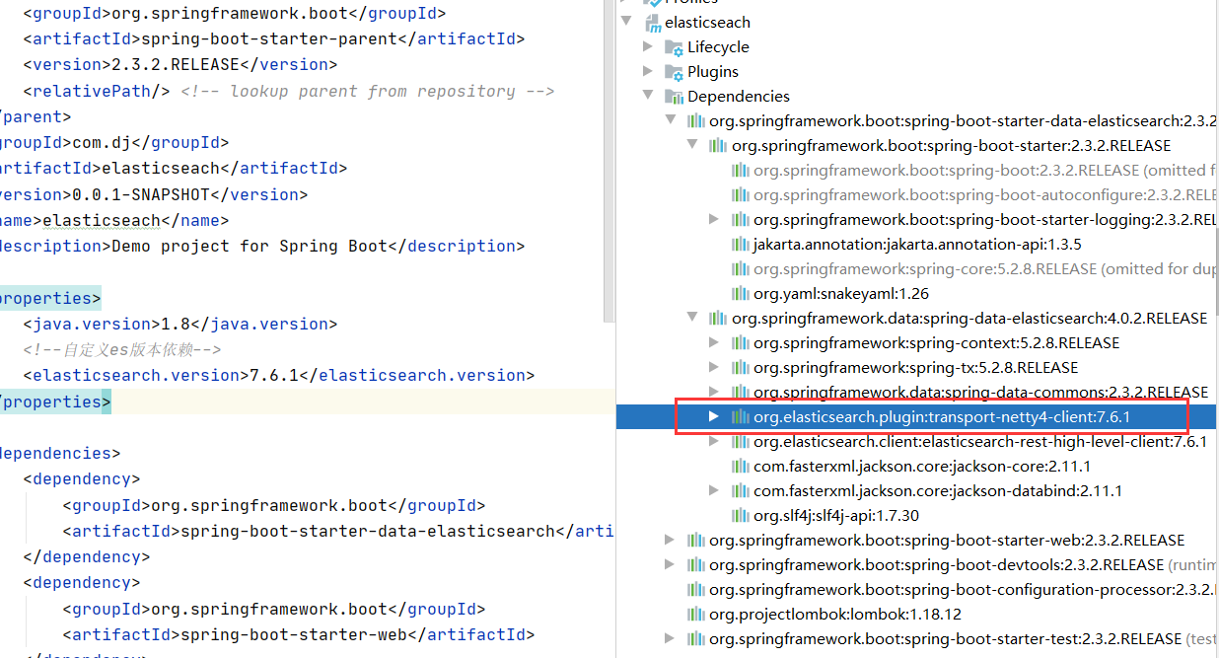Click the lookup parent from repository comment
Screen dimensions: 1219x658
coord(368,91)
